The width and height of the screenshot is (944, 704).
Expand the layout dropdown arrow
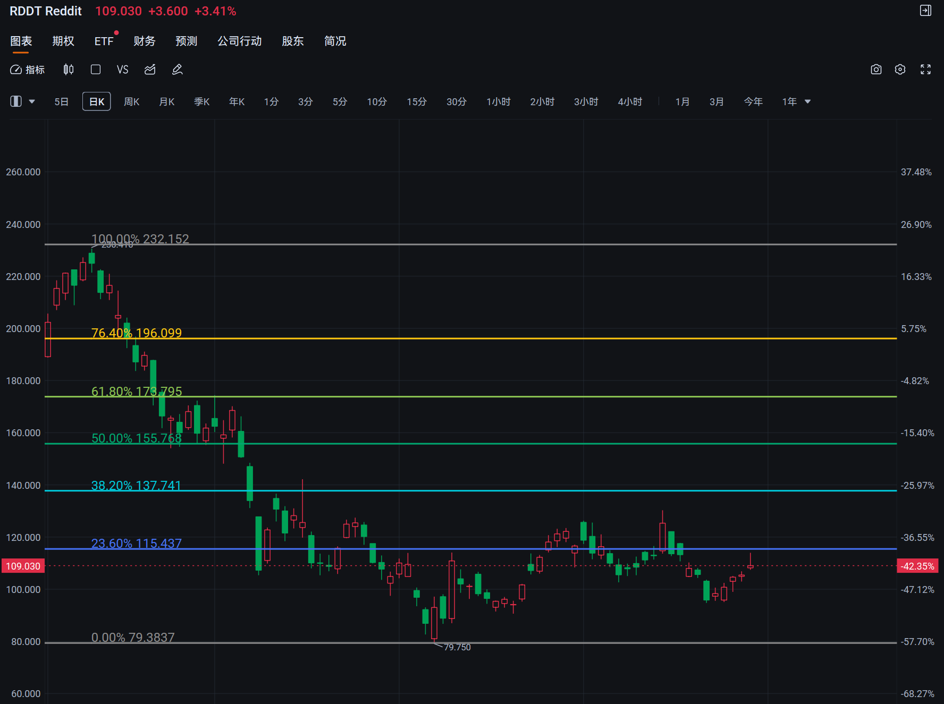[x=32, y=101]
